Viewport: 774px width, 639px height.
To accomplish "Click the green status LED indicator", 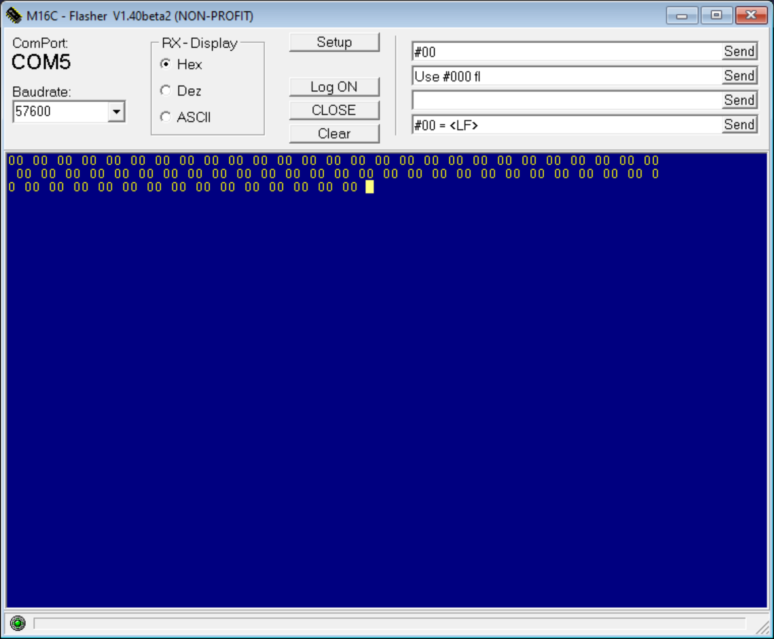I will [x=18, y=623].
